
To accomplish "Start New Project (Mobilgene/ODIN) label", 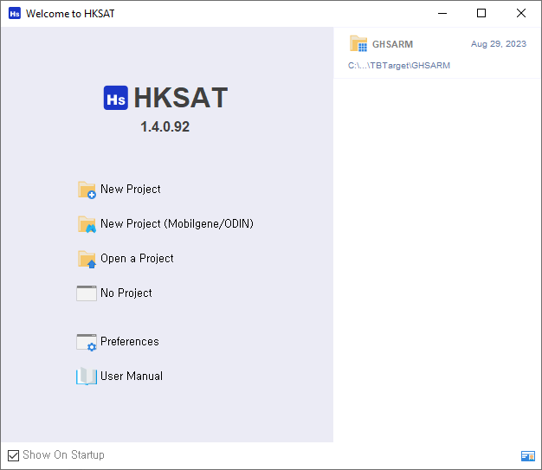I will (177, 224).
